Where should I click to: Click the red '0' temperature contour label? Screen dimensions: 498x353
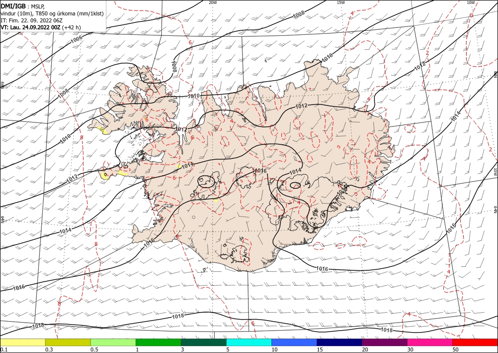click(471, 15)
